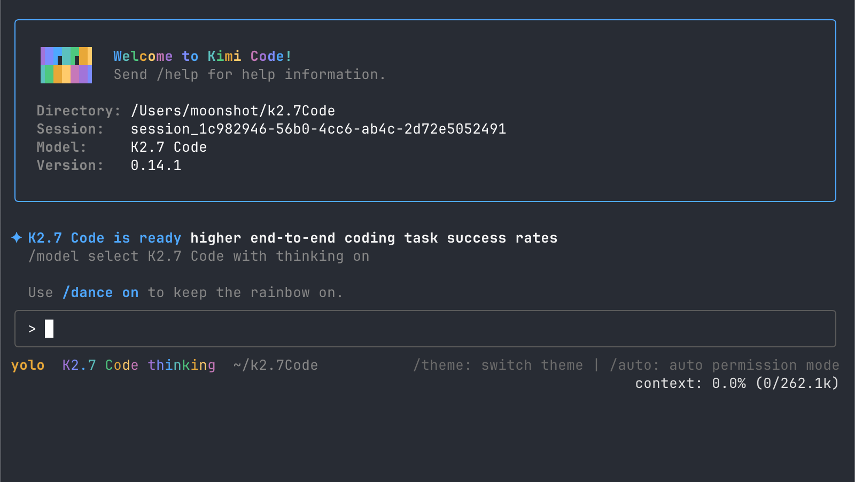The width and height of the screenshot is (855, 482).
Task: Click the blue sparkle star icon
Action: [x=17, y=237]
